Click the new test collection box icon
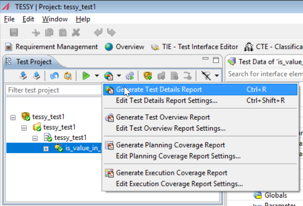The height and width of the screenshot is (206, 303). [147, 76]
